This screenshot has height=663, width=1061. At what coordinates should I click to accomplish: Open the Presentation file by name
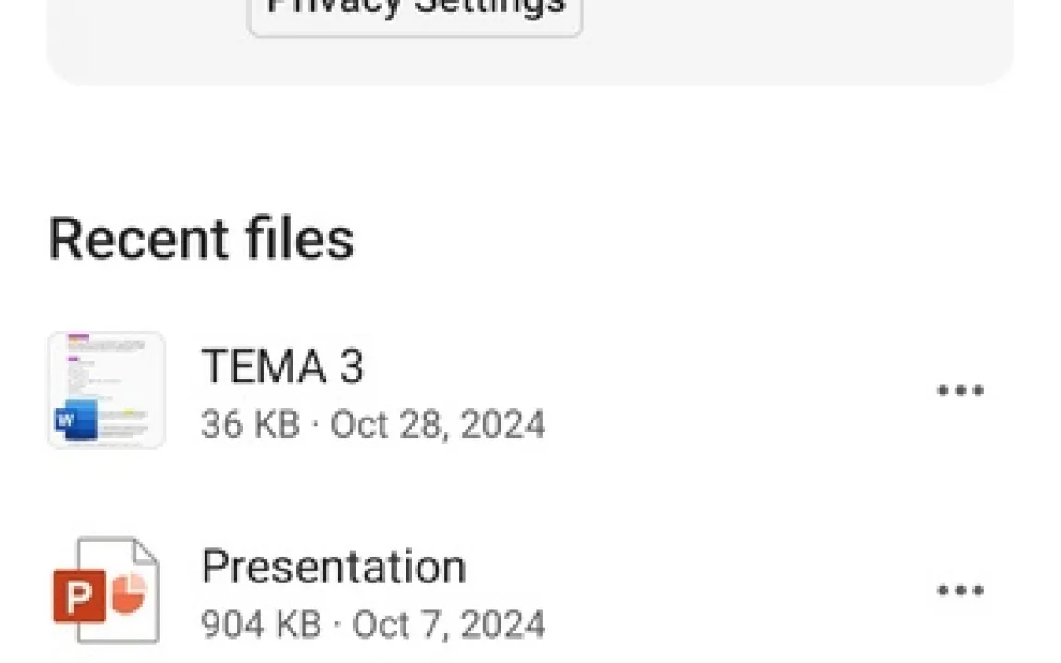(x=333, y=566)
